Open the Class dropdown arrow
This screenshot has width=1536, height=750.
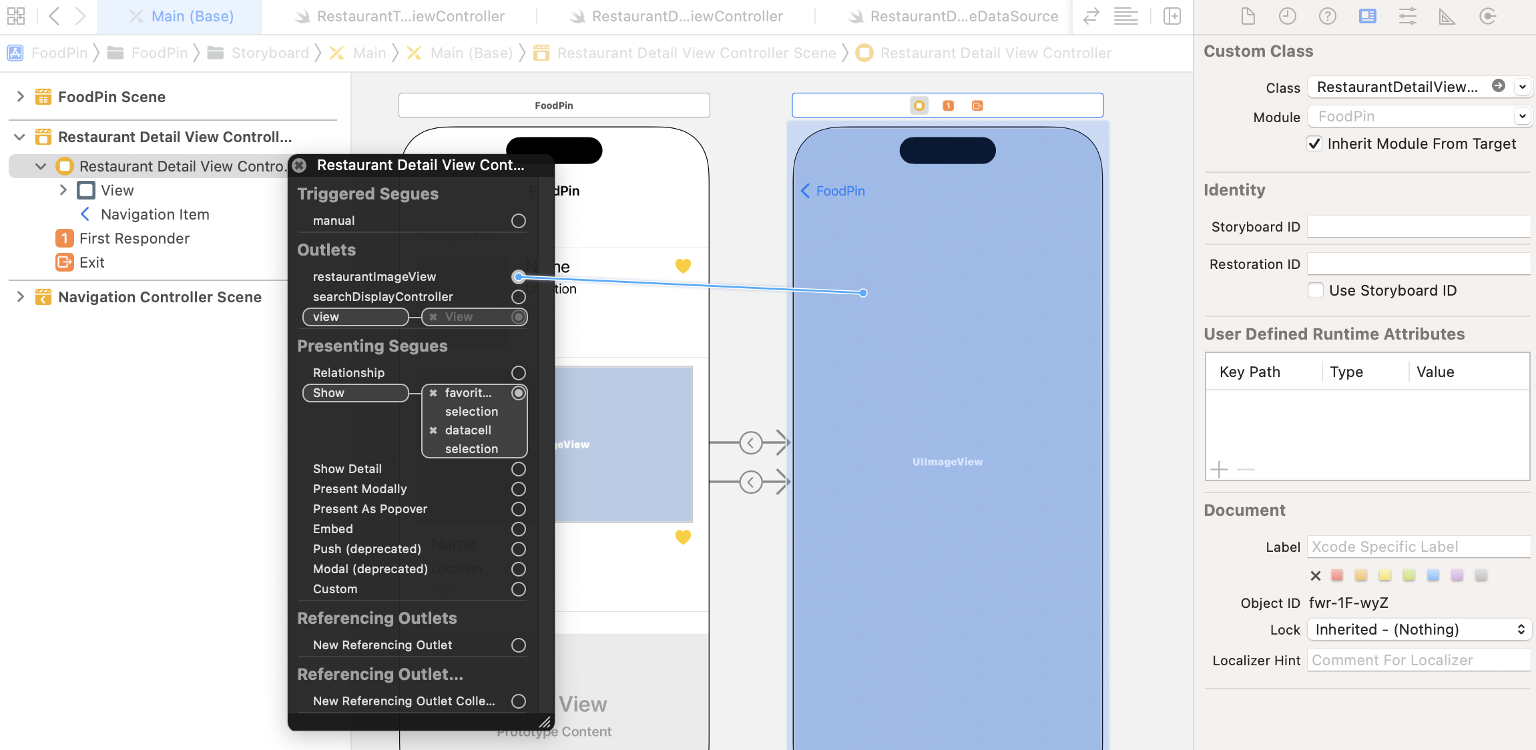1522,87
